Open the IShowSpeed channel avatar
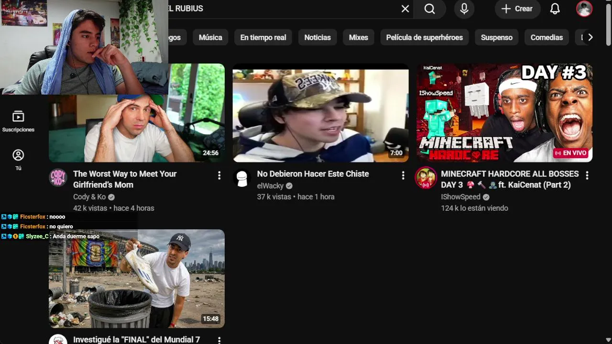 [426, 178]
